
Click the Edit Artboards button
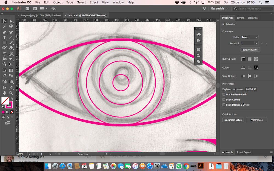[250, 50]
